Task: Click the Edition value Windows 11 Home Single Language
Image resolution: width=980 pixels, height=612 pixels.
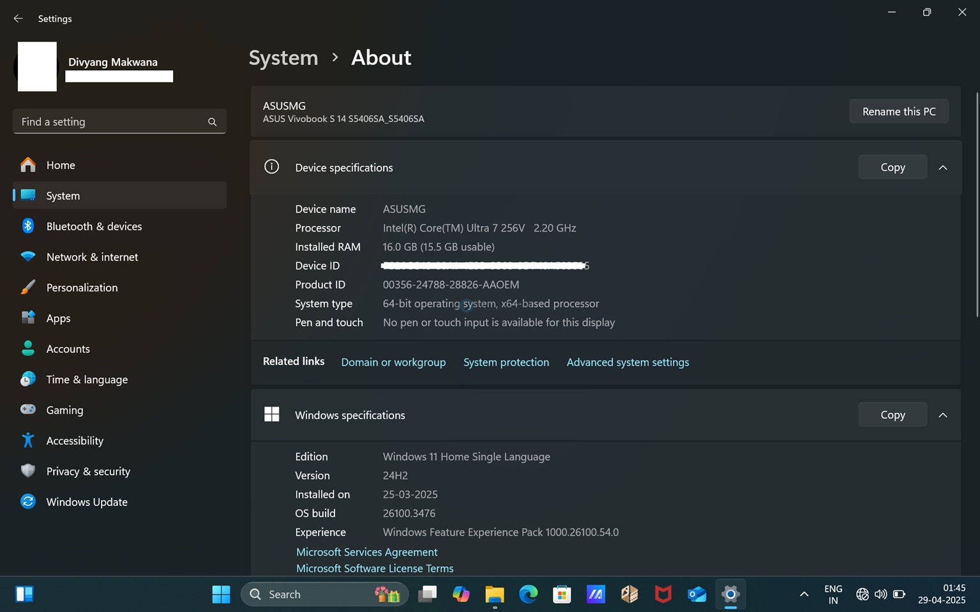Action: coord(467,457)
